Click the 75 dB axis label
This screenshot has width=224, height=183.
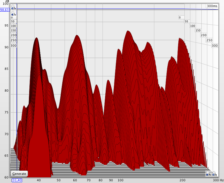[x=7, y=112]
